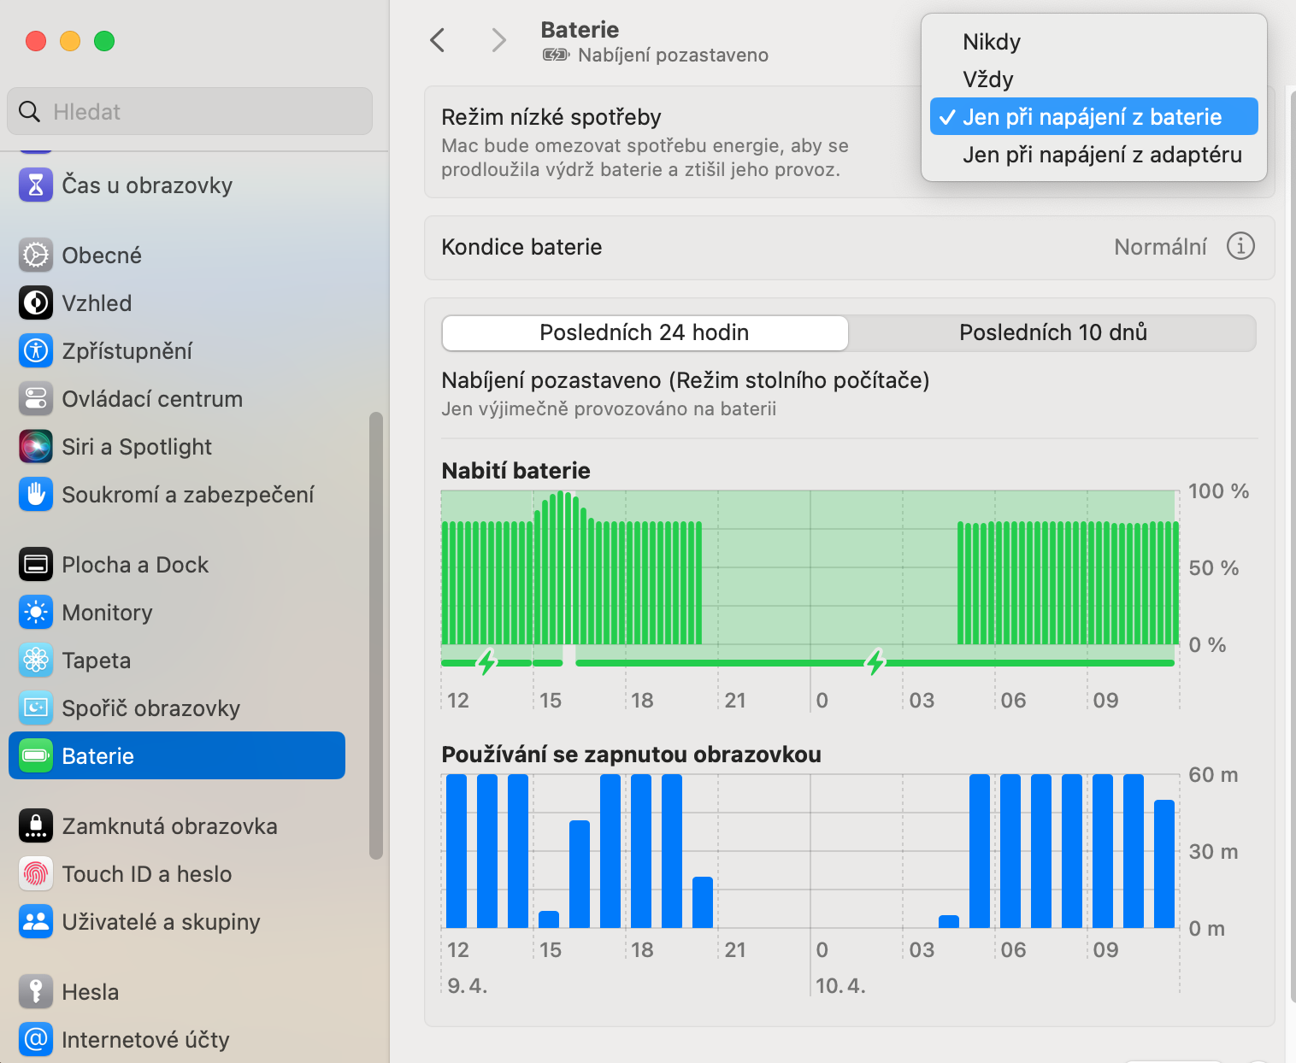This screenshot has height=1063, width=1296.
Task: Open Zpřístupnění accessibility icon
Action: 36,351
